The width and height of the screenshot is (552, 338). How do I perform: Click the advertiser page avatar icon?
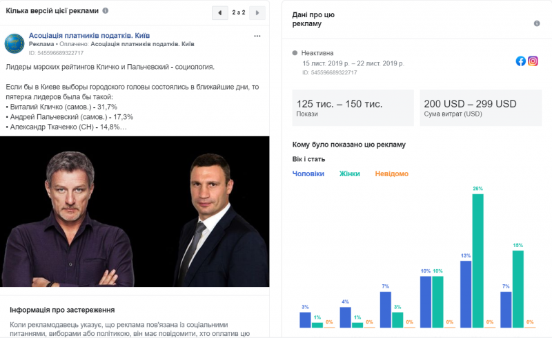pyautogui.click(x=15, y=43)
